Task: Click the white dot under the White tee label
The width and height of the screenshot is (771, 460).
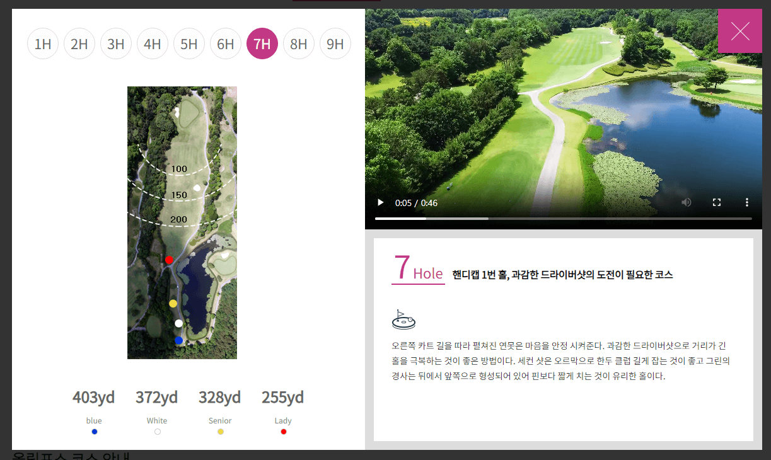Action: tap(157, 431)
